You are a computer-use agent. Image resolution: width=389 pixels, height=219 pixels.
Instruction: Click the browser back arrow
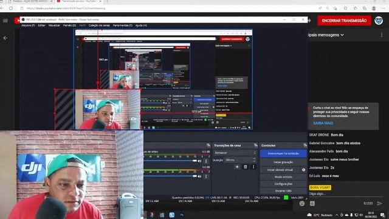click(2, 8)
